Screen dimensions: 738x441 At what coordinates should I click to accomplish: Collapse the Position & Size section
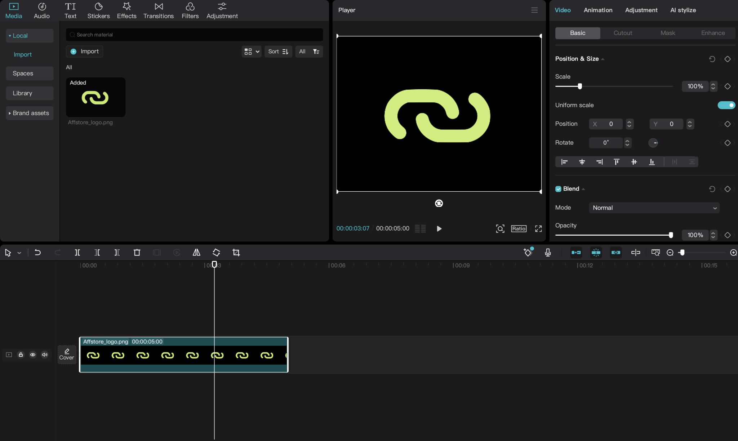602,58
